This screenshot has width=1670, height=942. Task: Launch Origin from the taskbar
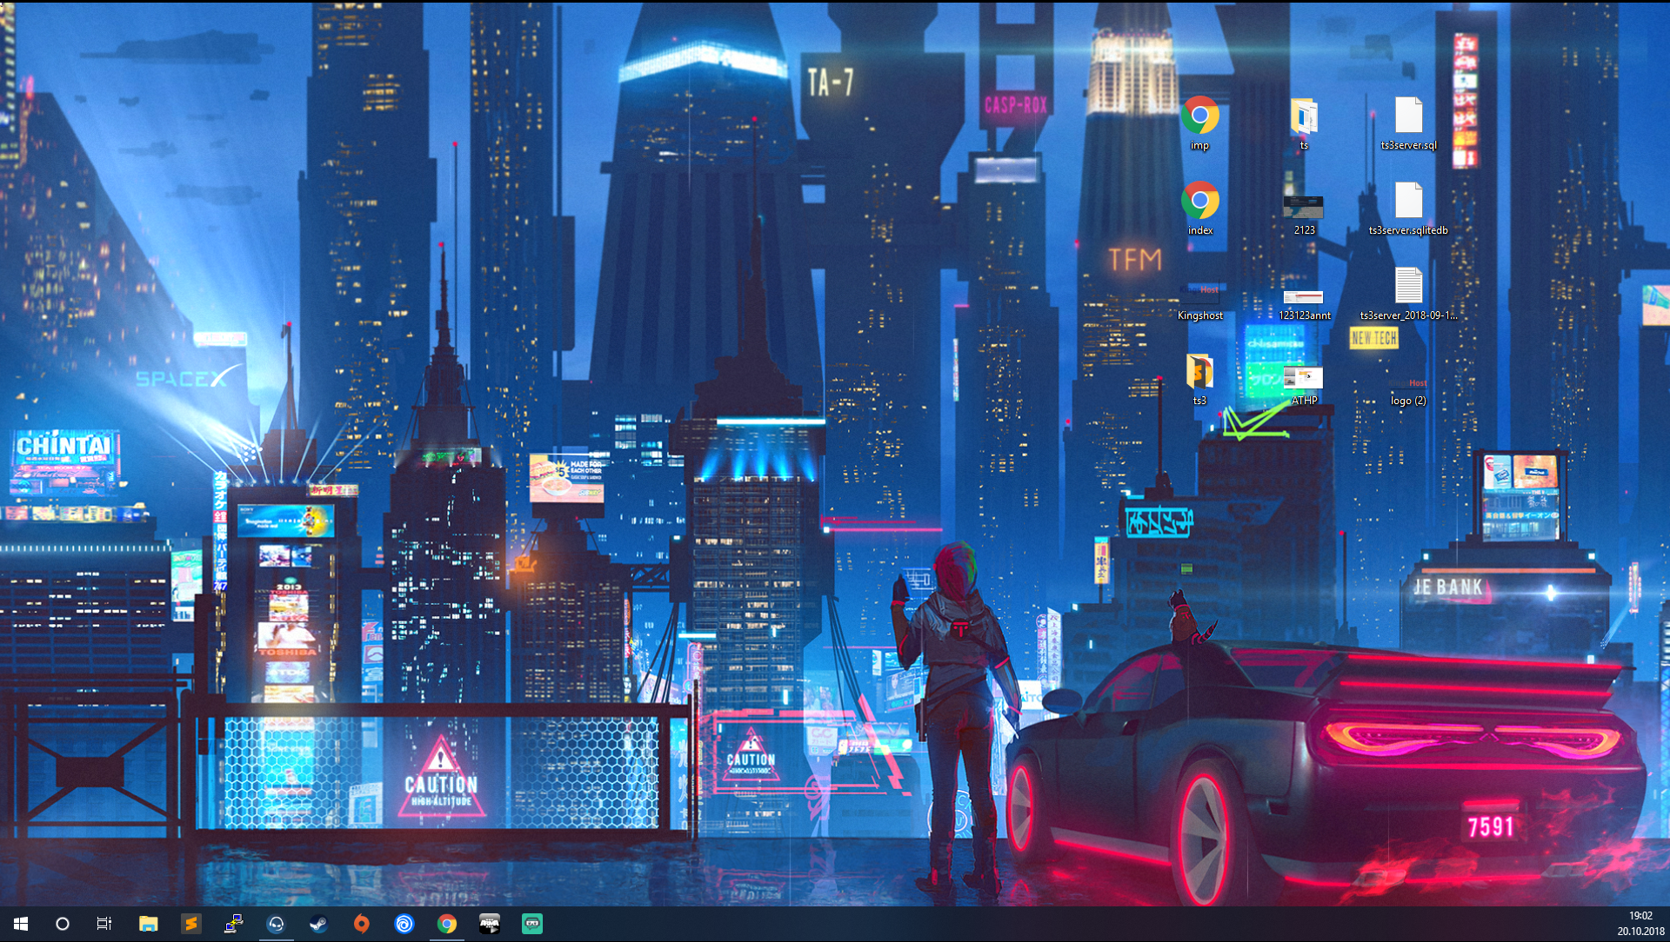(361, 924)
